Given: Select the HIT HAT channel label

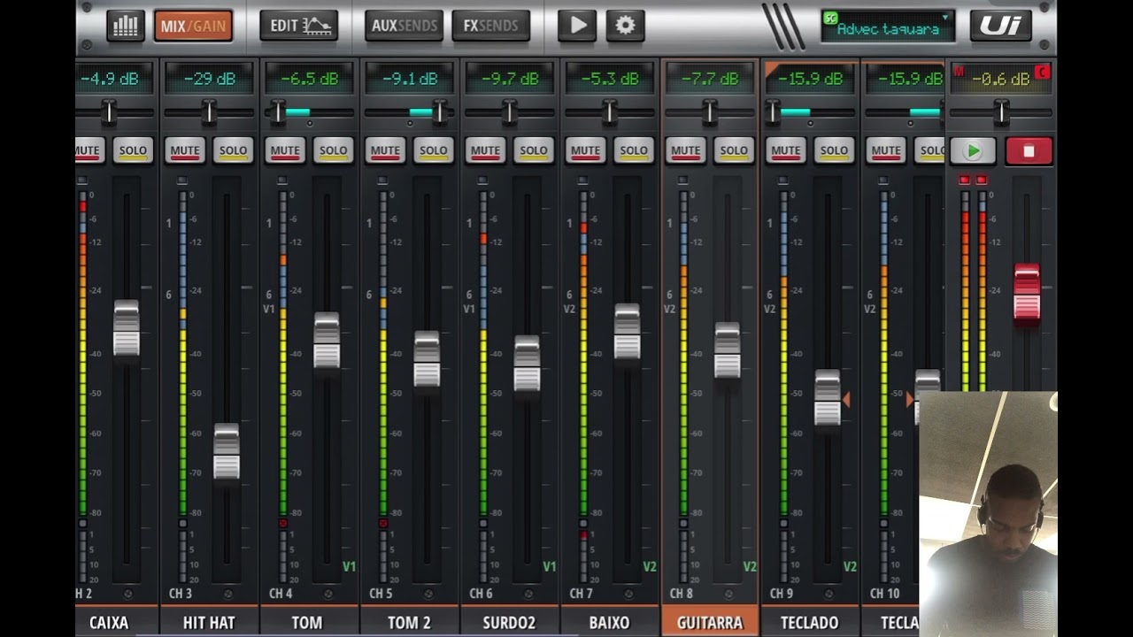Looking at the screenshot, I should coord(209,622).
